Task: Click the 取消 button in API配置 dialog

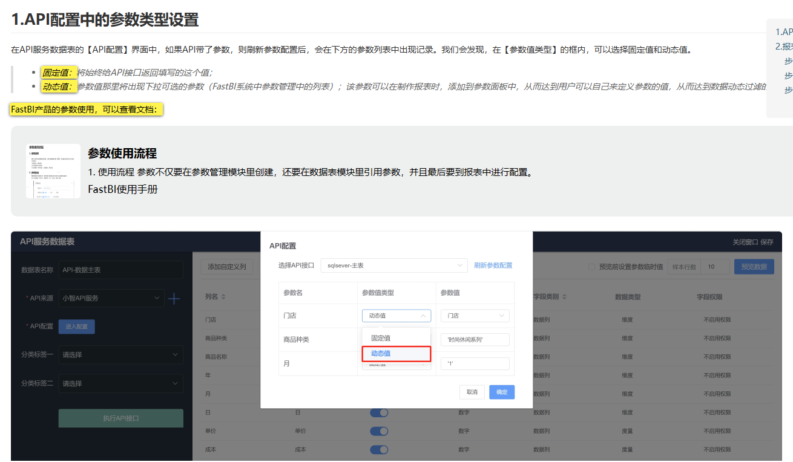Action: coord(472,392)
